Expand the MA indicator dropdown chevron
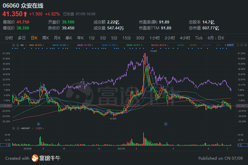Screen dimensions: 248x165 (x=26, y=45)
